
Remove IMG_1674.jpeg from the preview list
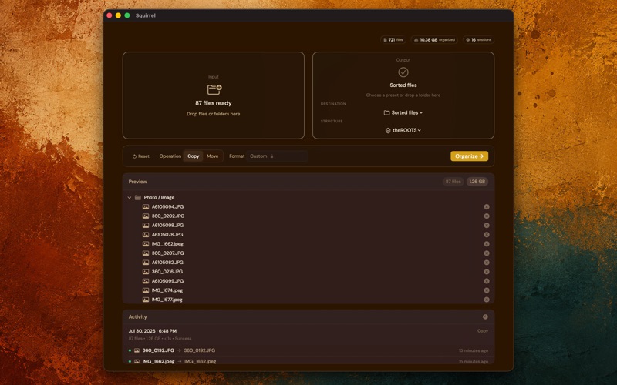click(487, 290)
